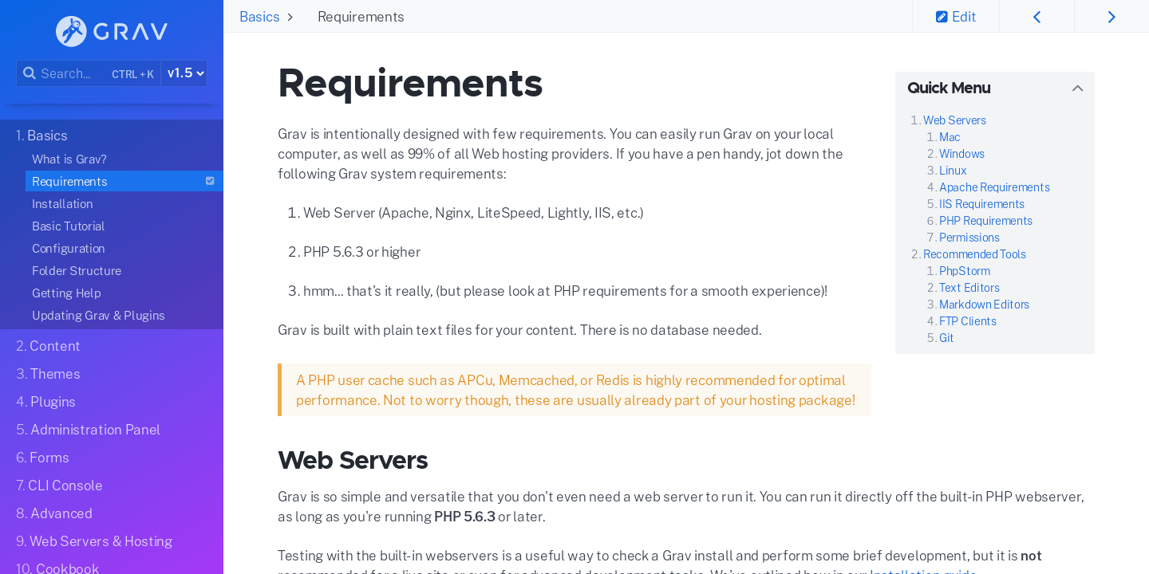This screenshot has height=574, width=1149.
Task: Jump to FTP Clients link
Action: (x=968, y=321)
